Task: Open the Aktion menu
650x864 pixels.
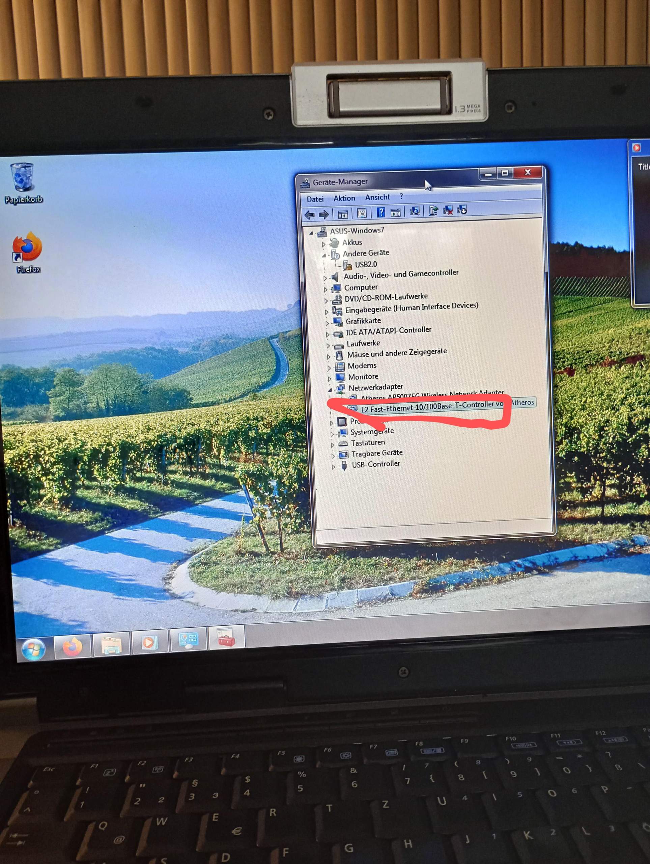Action: coord(344,198)
